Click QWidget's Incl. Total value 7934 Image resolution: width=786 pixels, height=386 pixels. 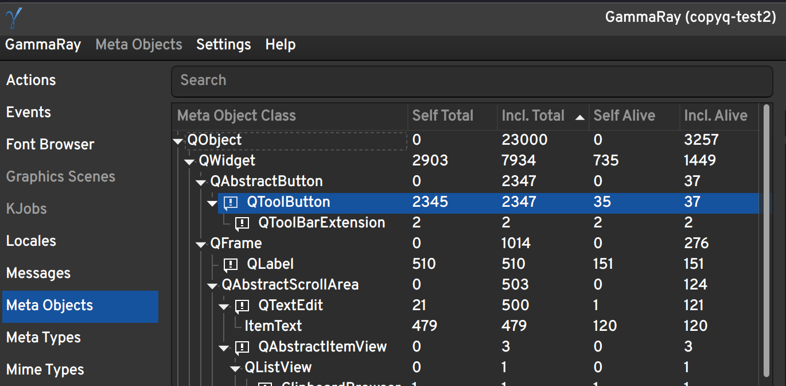519,161
